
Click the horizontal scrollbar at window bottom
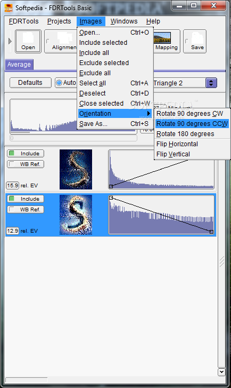(27, 379)
